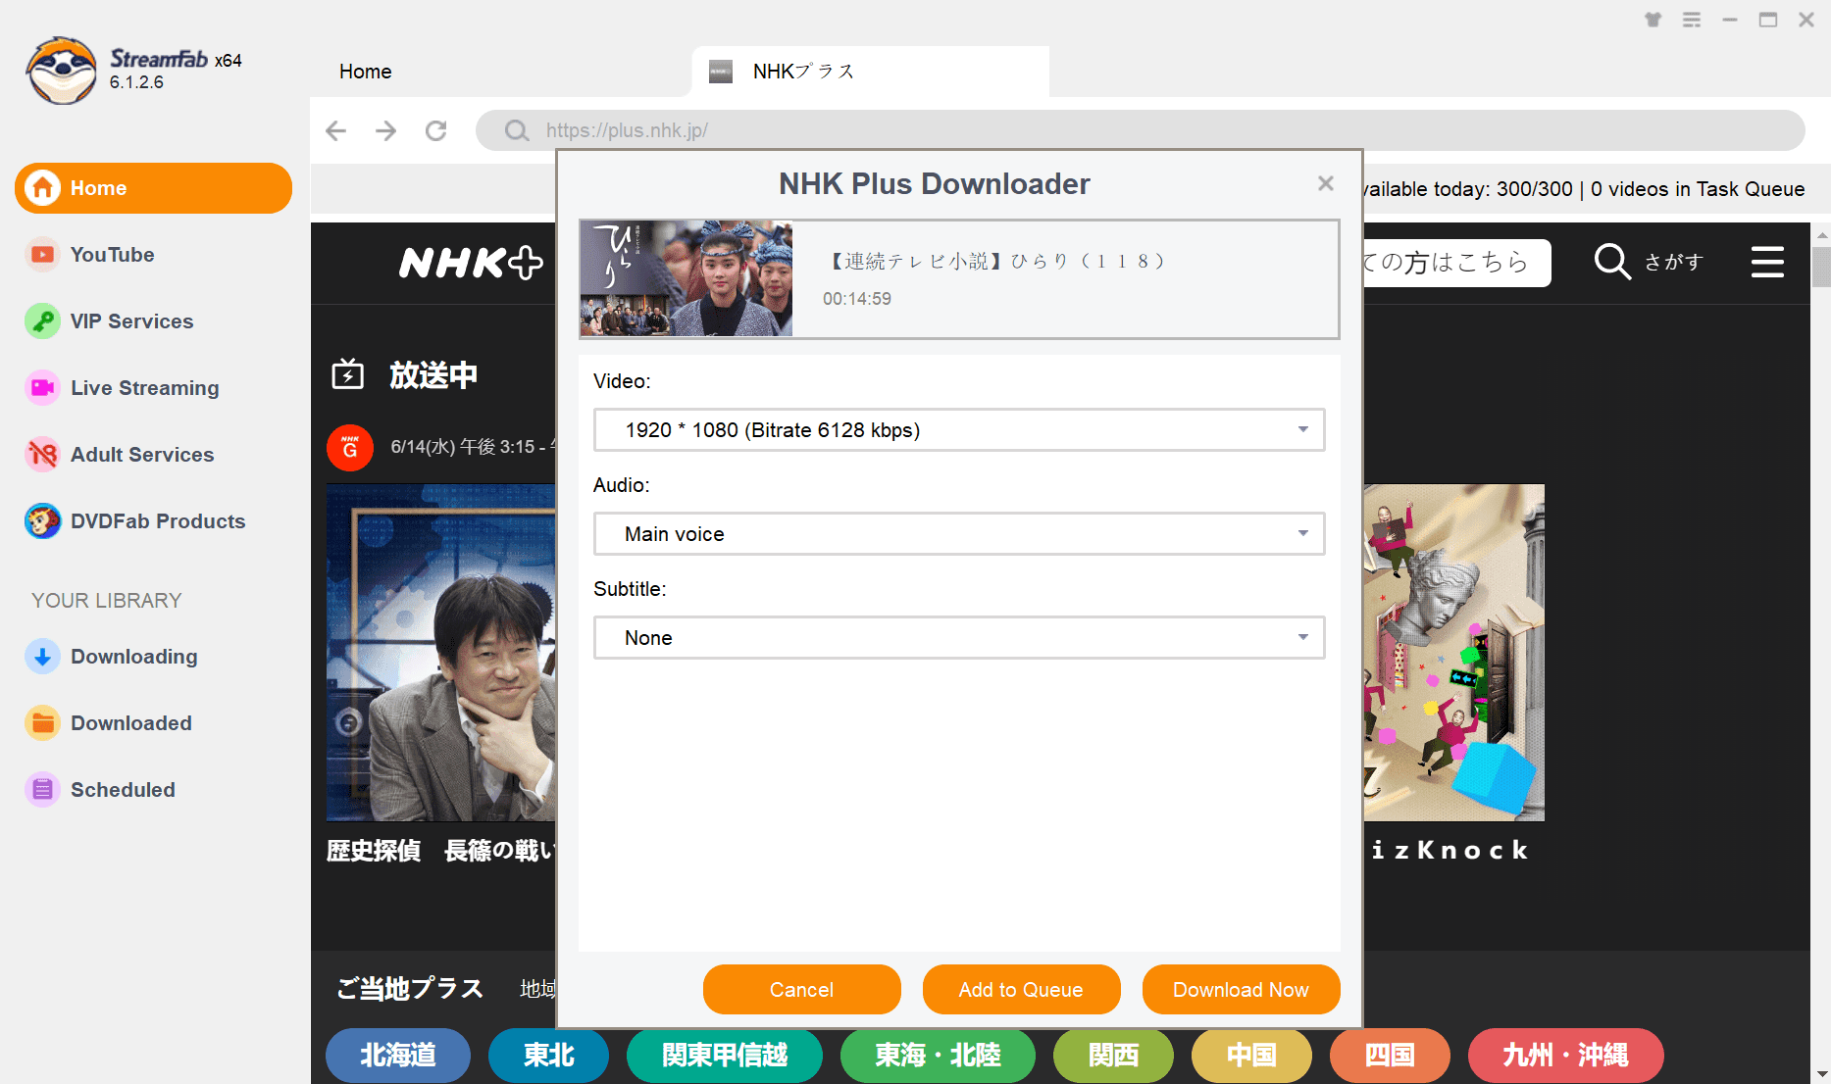Click the skin shirt icon in titlebar
1831x1084 pixels.
coord(1653,20)
